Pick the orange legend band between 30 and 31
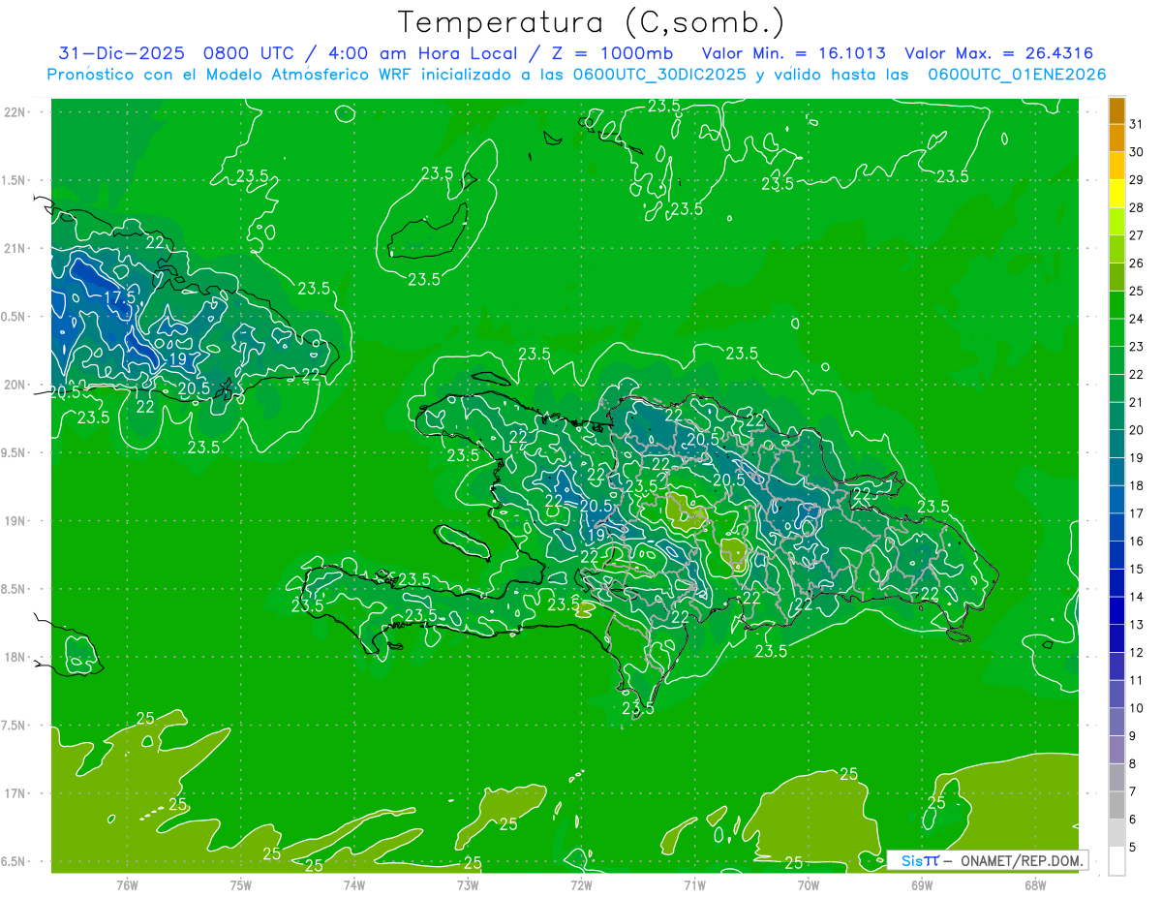This screenshot has width=1162, height=898. 1116,139
